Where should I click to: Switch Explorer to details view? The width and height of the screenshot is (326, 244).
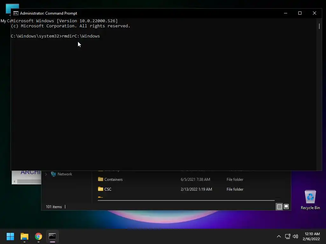point(279,207)
